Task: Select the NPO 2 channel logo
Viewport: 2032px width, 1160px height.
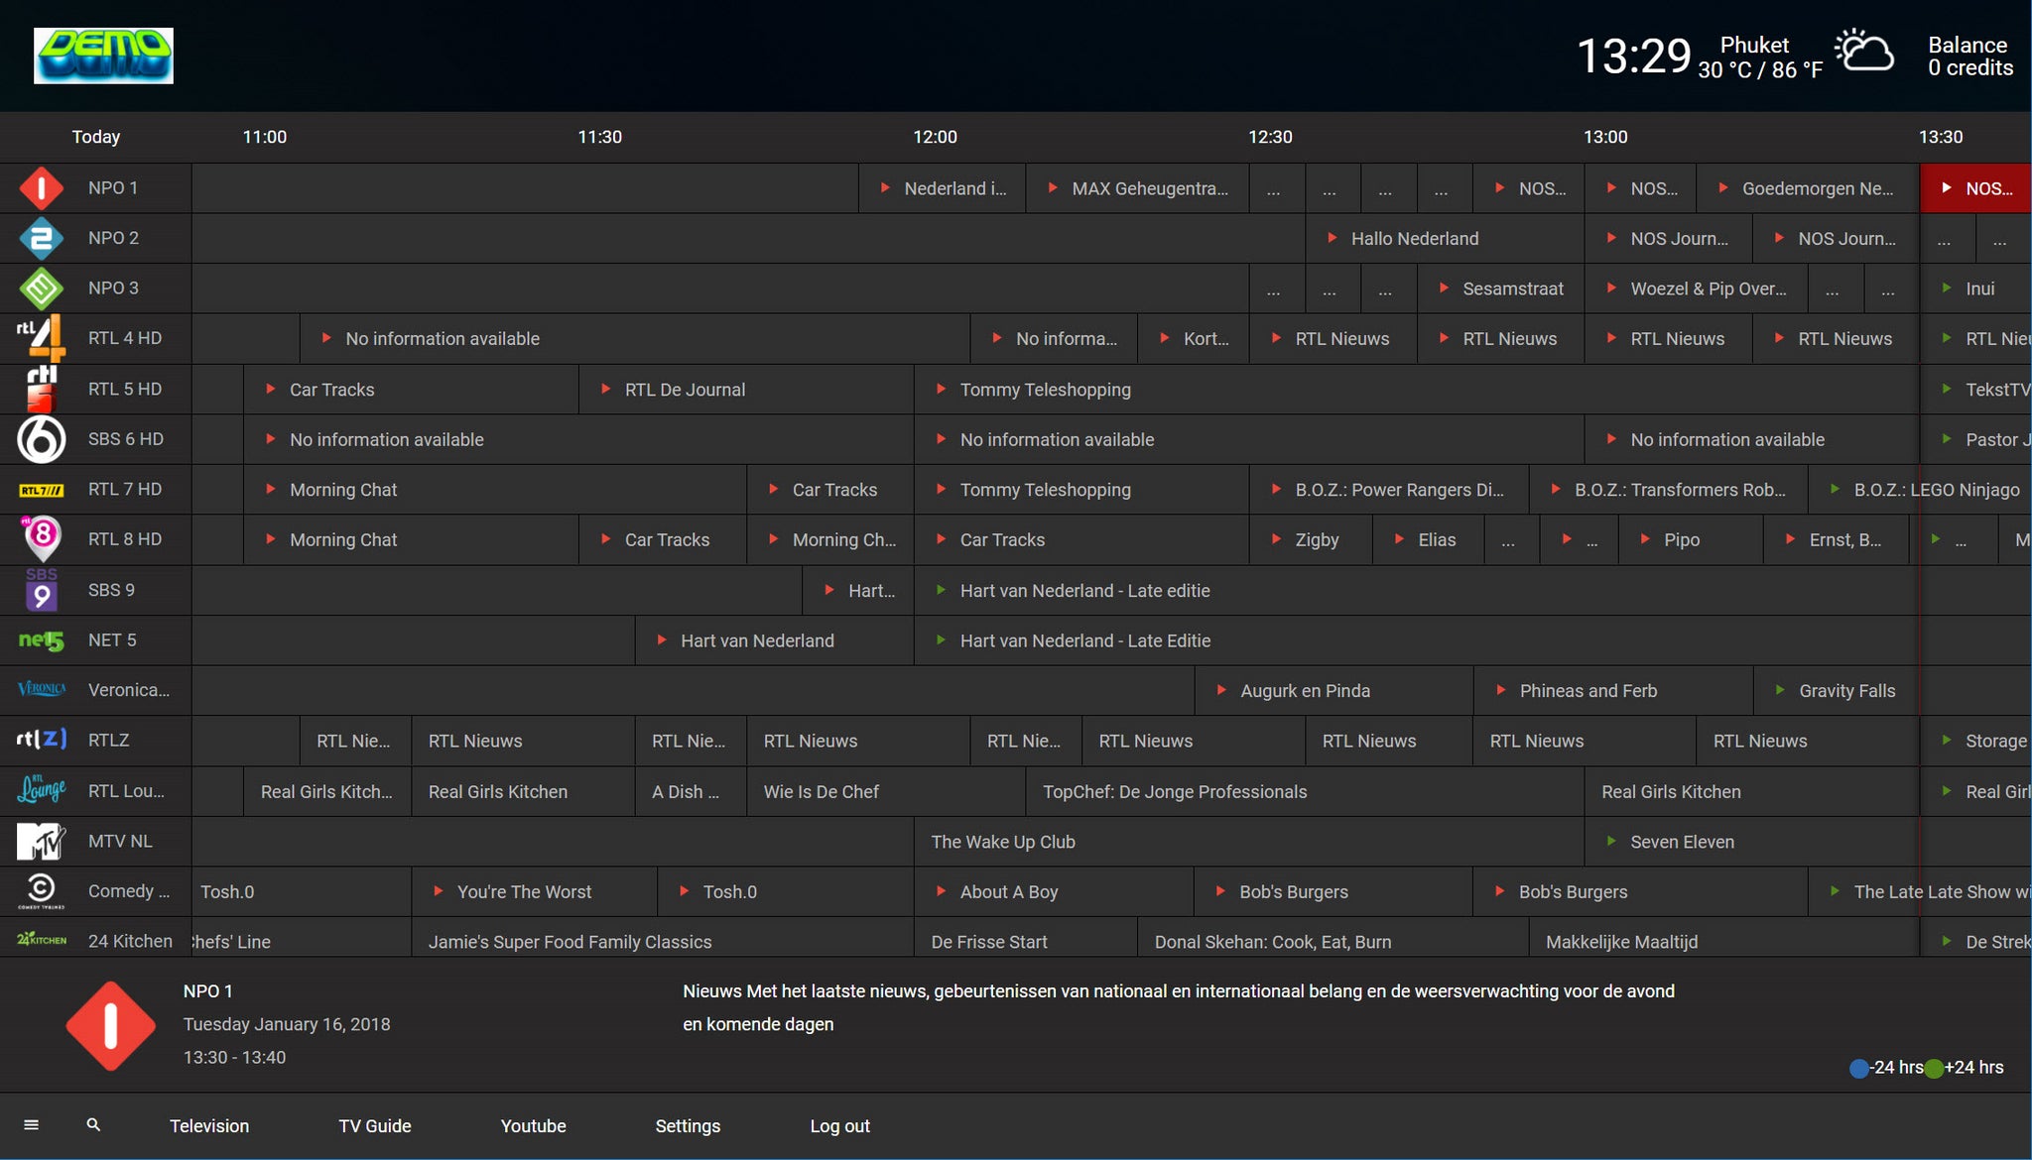Action: (41, 239)
